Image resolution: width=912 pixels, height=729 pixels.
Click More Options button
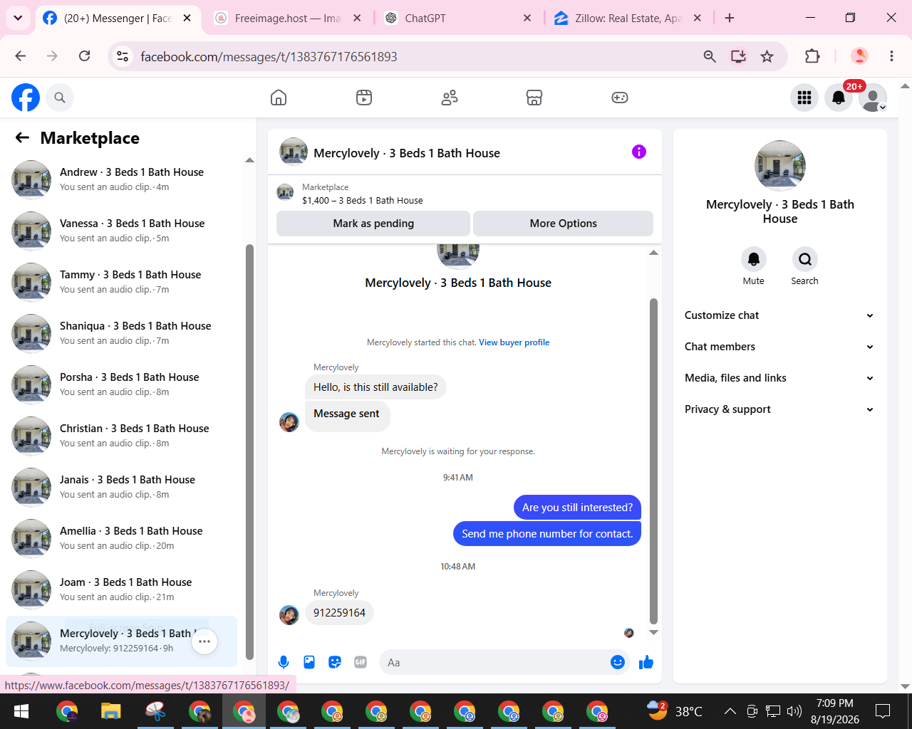coord(564,224)
